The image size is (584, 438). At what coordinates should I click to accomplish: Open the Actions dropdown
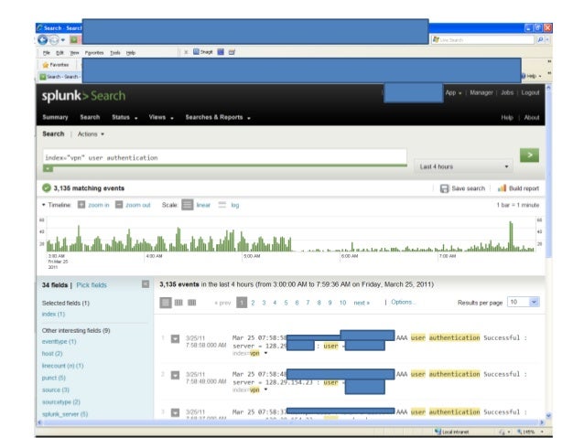coord(91,134)
